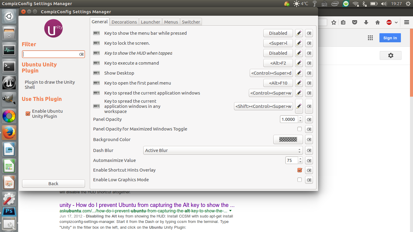Open volume indicator in top panel

tap(384, 4)
